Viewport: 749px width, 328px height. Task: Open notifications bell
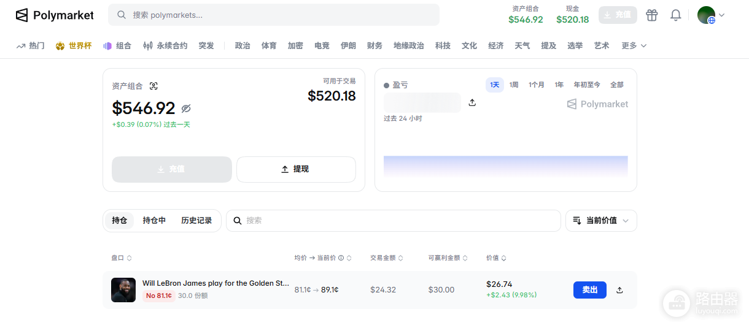[x=675, y=15]
